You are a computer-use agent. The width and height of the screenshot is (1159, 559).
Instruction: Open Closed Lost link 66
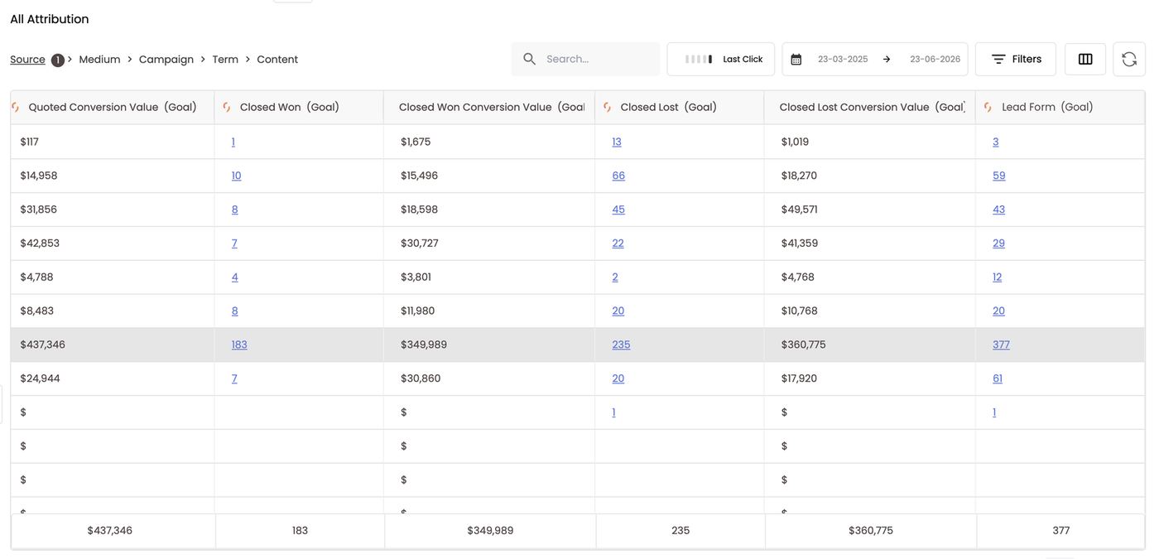pyautogui.click(x=618, y=176)
